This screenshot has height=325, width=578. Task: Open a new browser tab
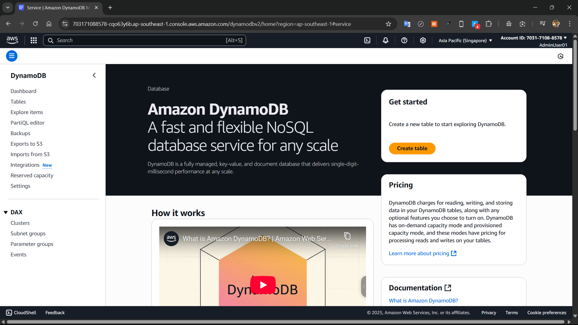[x=110, y=8]
